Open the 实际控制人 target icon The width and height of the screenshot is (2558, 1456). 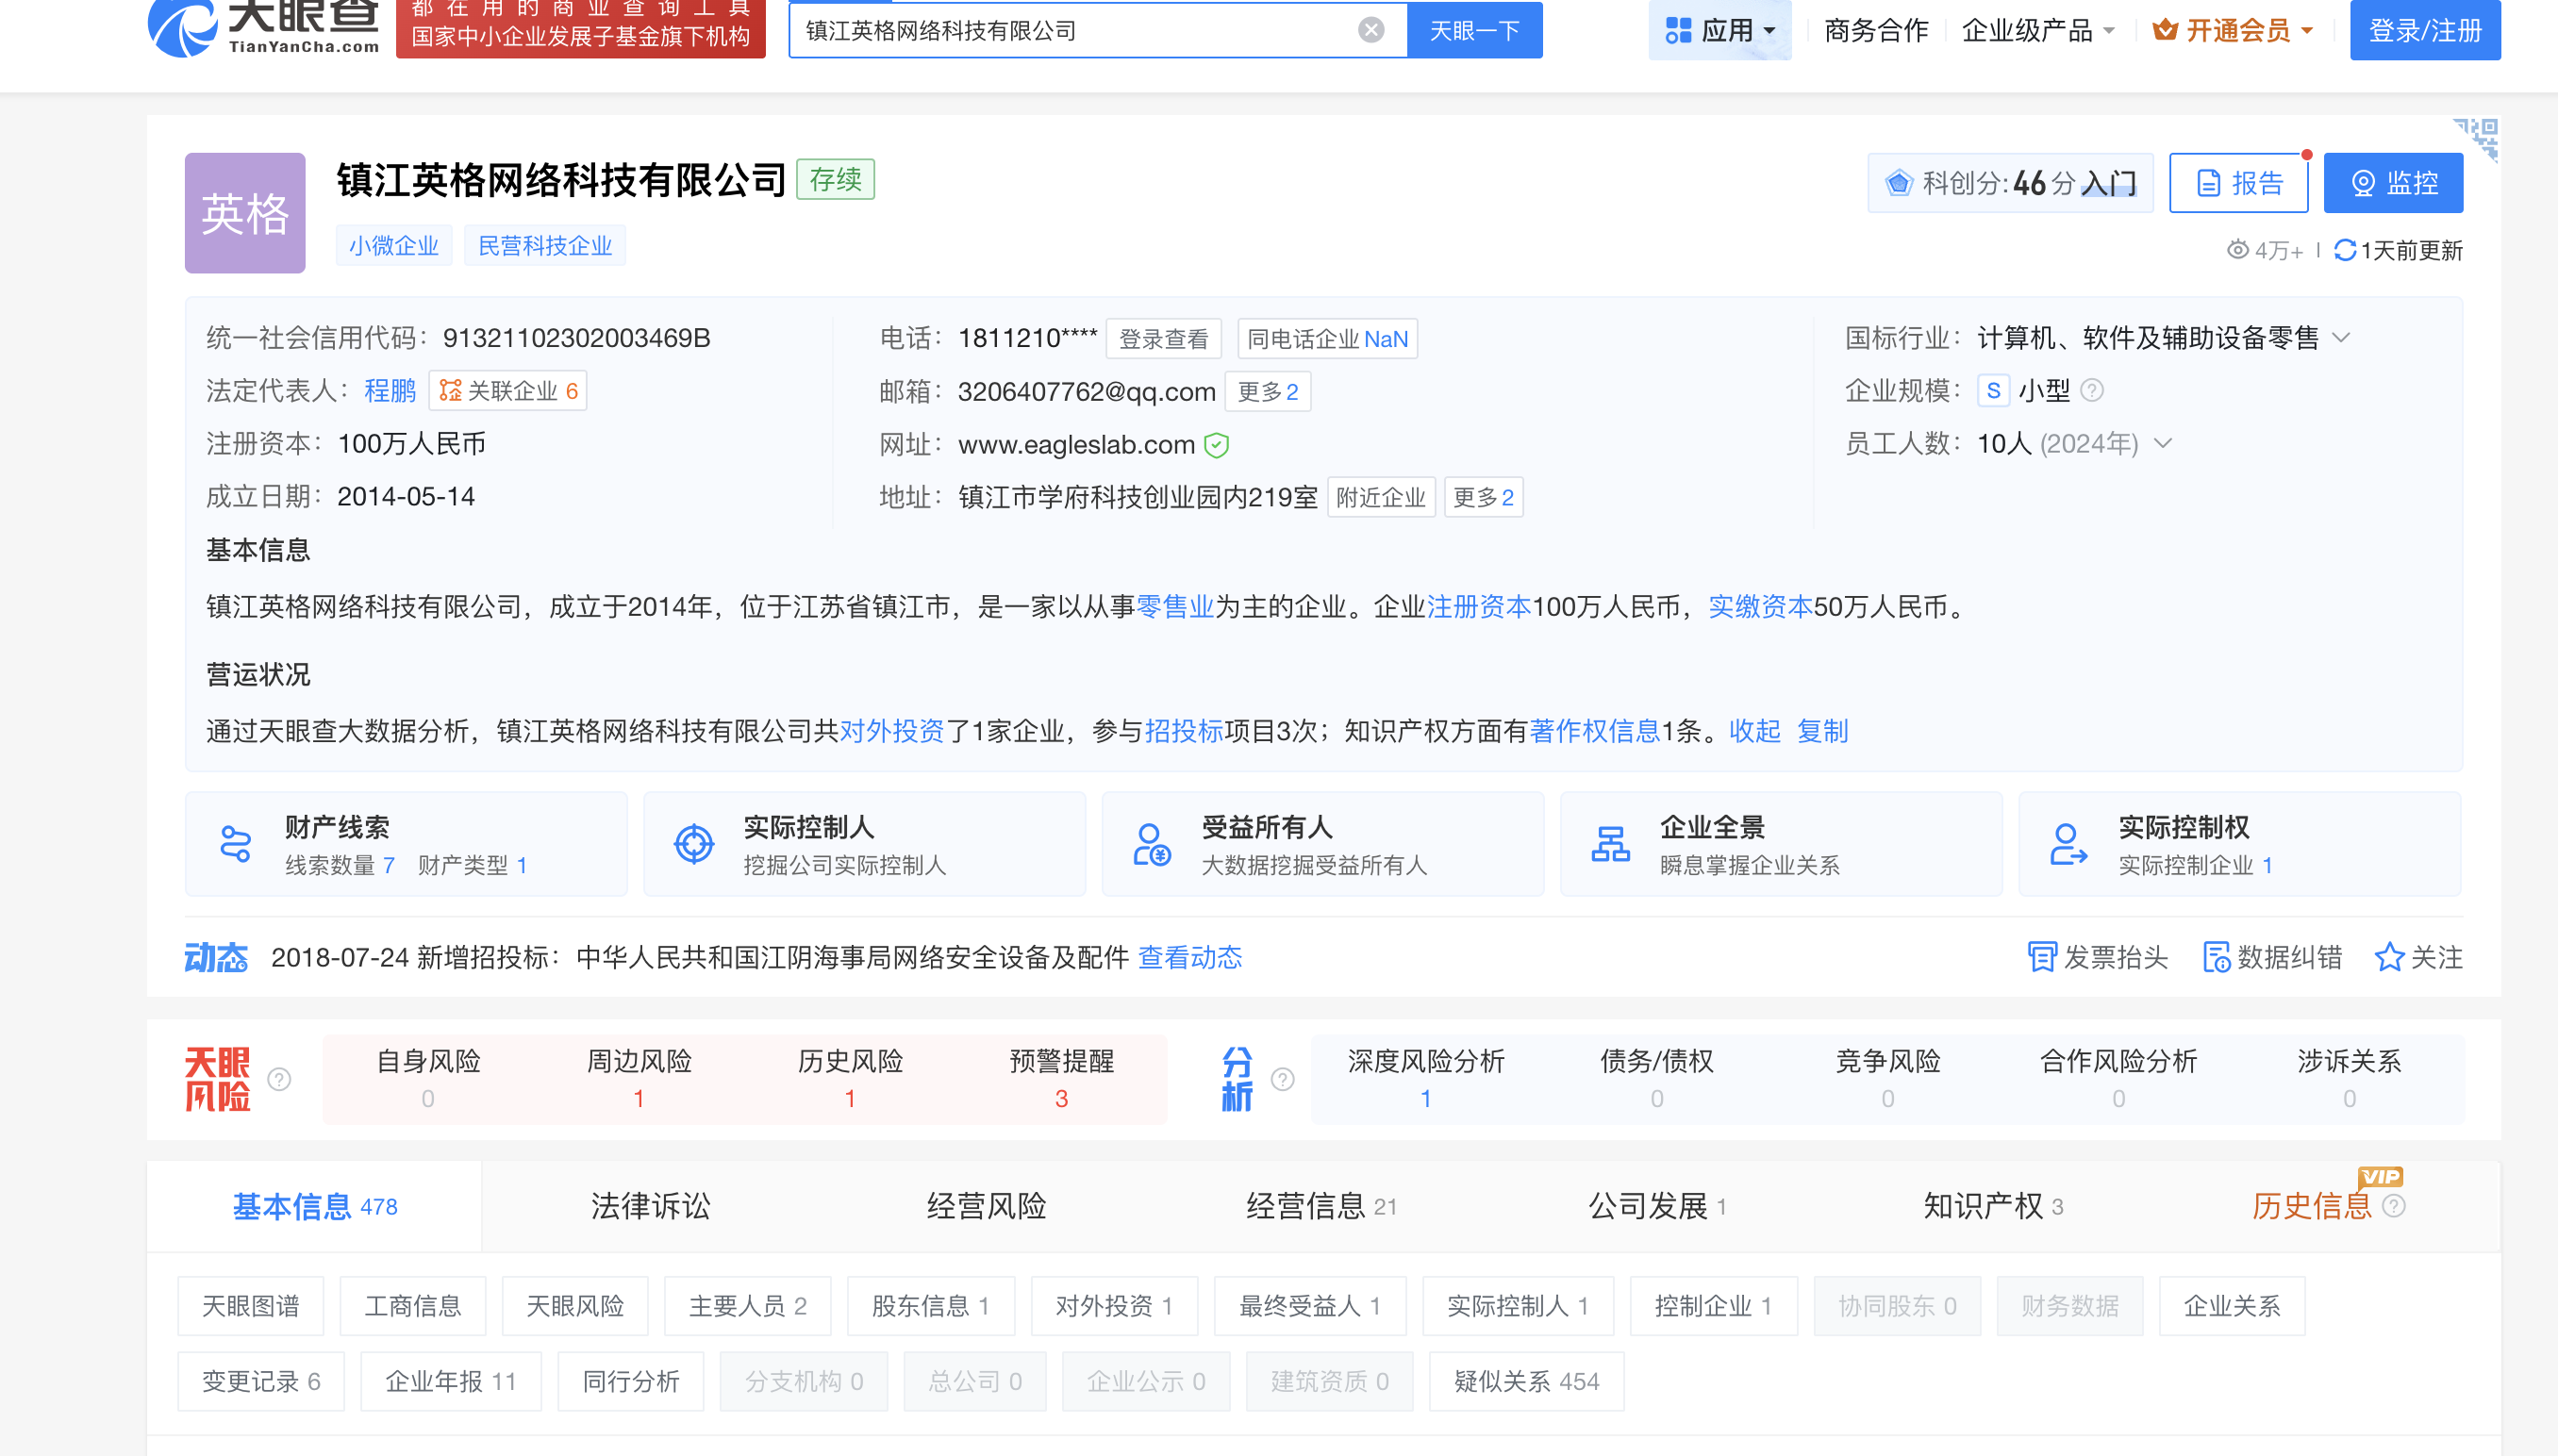pyautogui.click(x=694, y=844)
